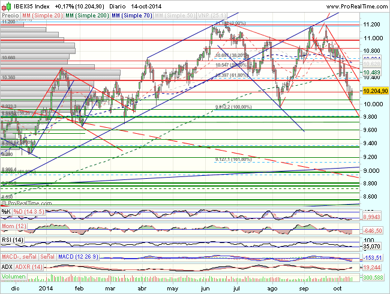Screen dimensions: 390x294
Task: Click the Diario timeframe label
Action: [x=118, y=6]
